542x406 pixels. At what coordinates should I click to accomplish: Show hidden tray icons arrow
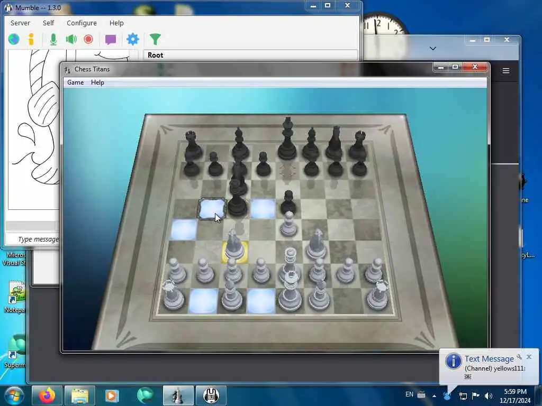434,395
